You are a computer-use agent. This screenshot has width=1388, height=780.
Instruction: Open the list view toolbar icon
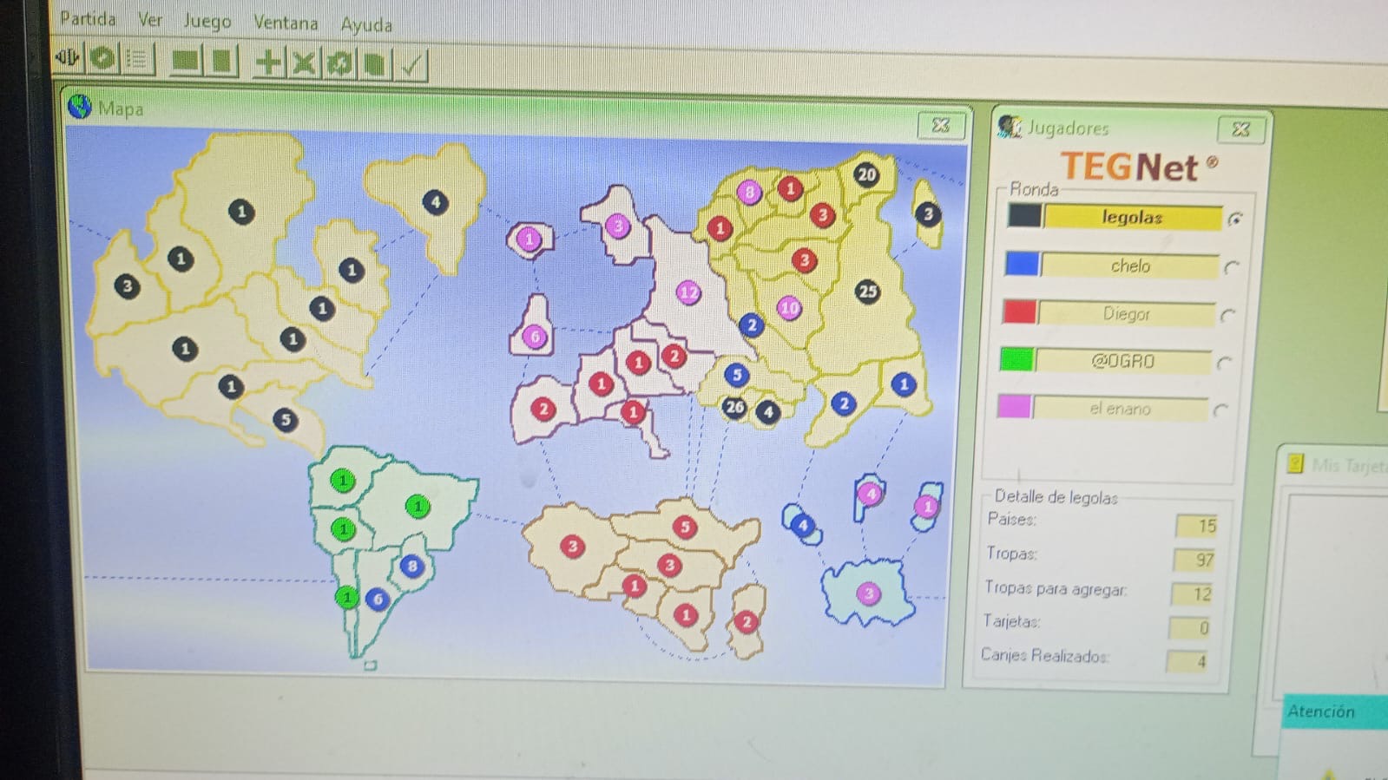137,60
